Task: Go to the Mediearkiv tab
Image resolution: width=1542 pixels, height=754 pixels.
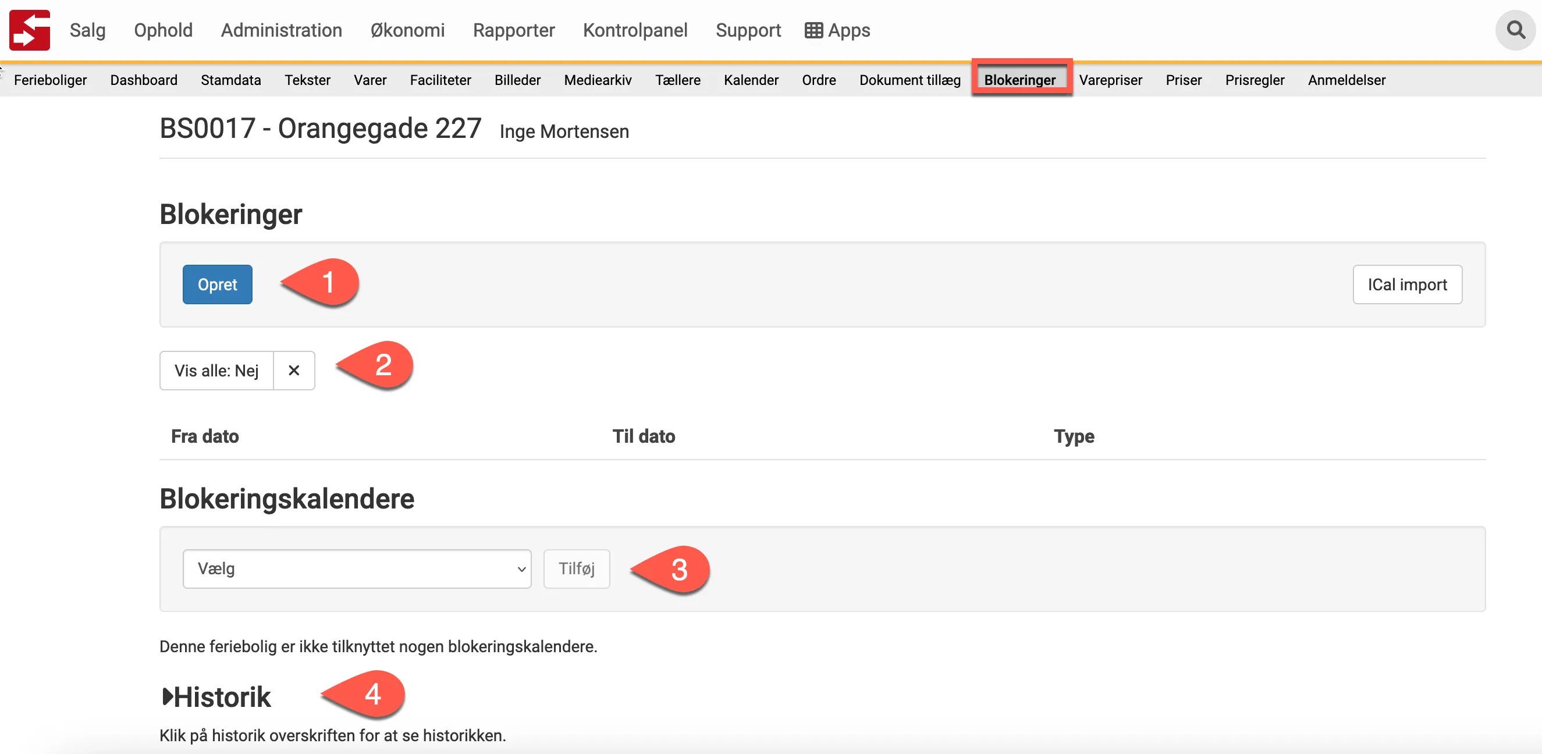Action: tap(598, 80)
